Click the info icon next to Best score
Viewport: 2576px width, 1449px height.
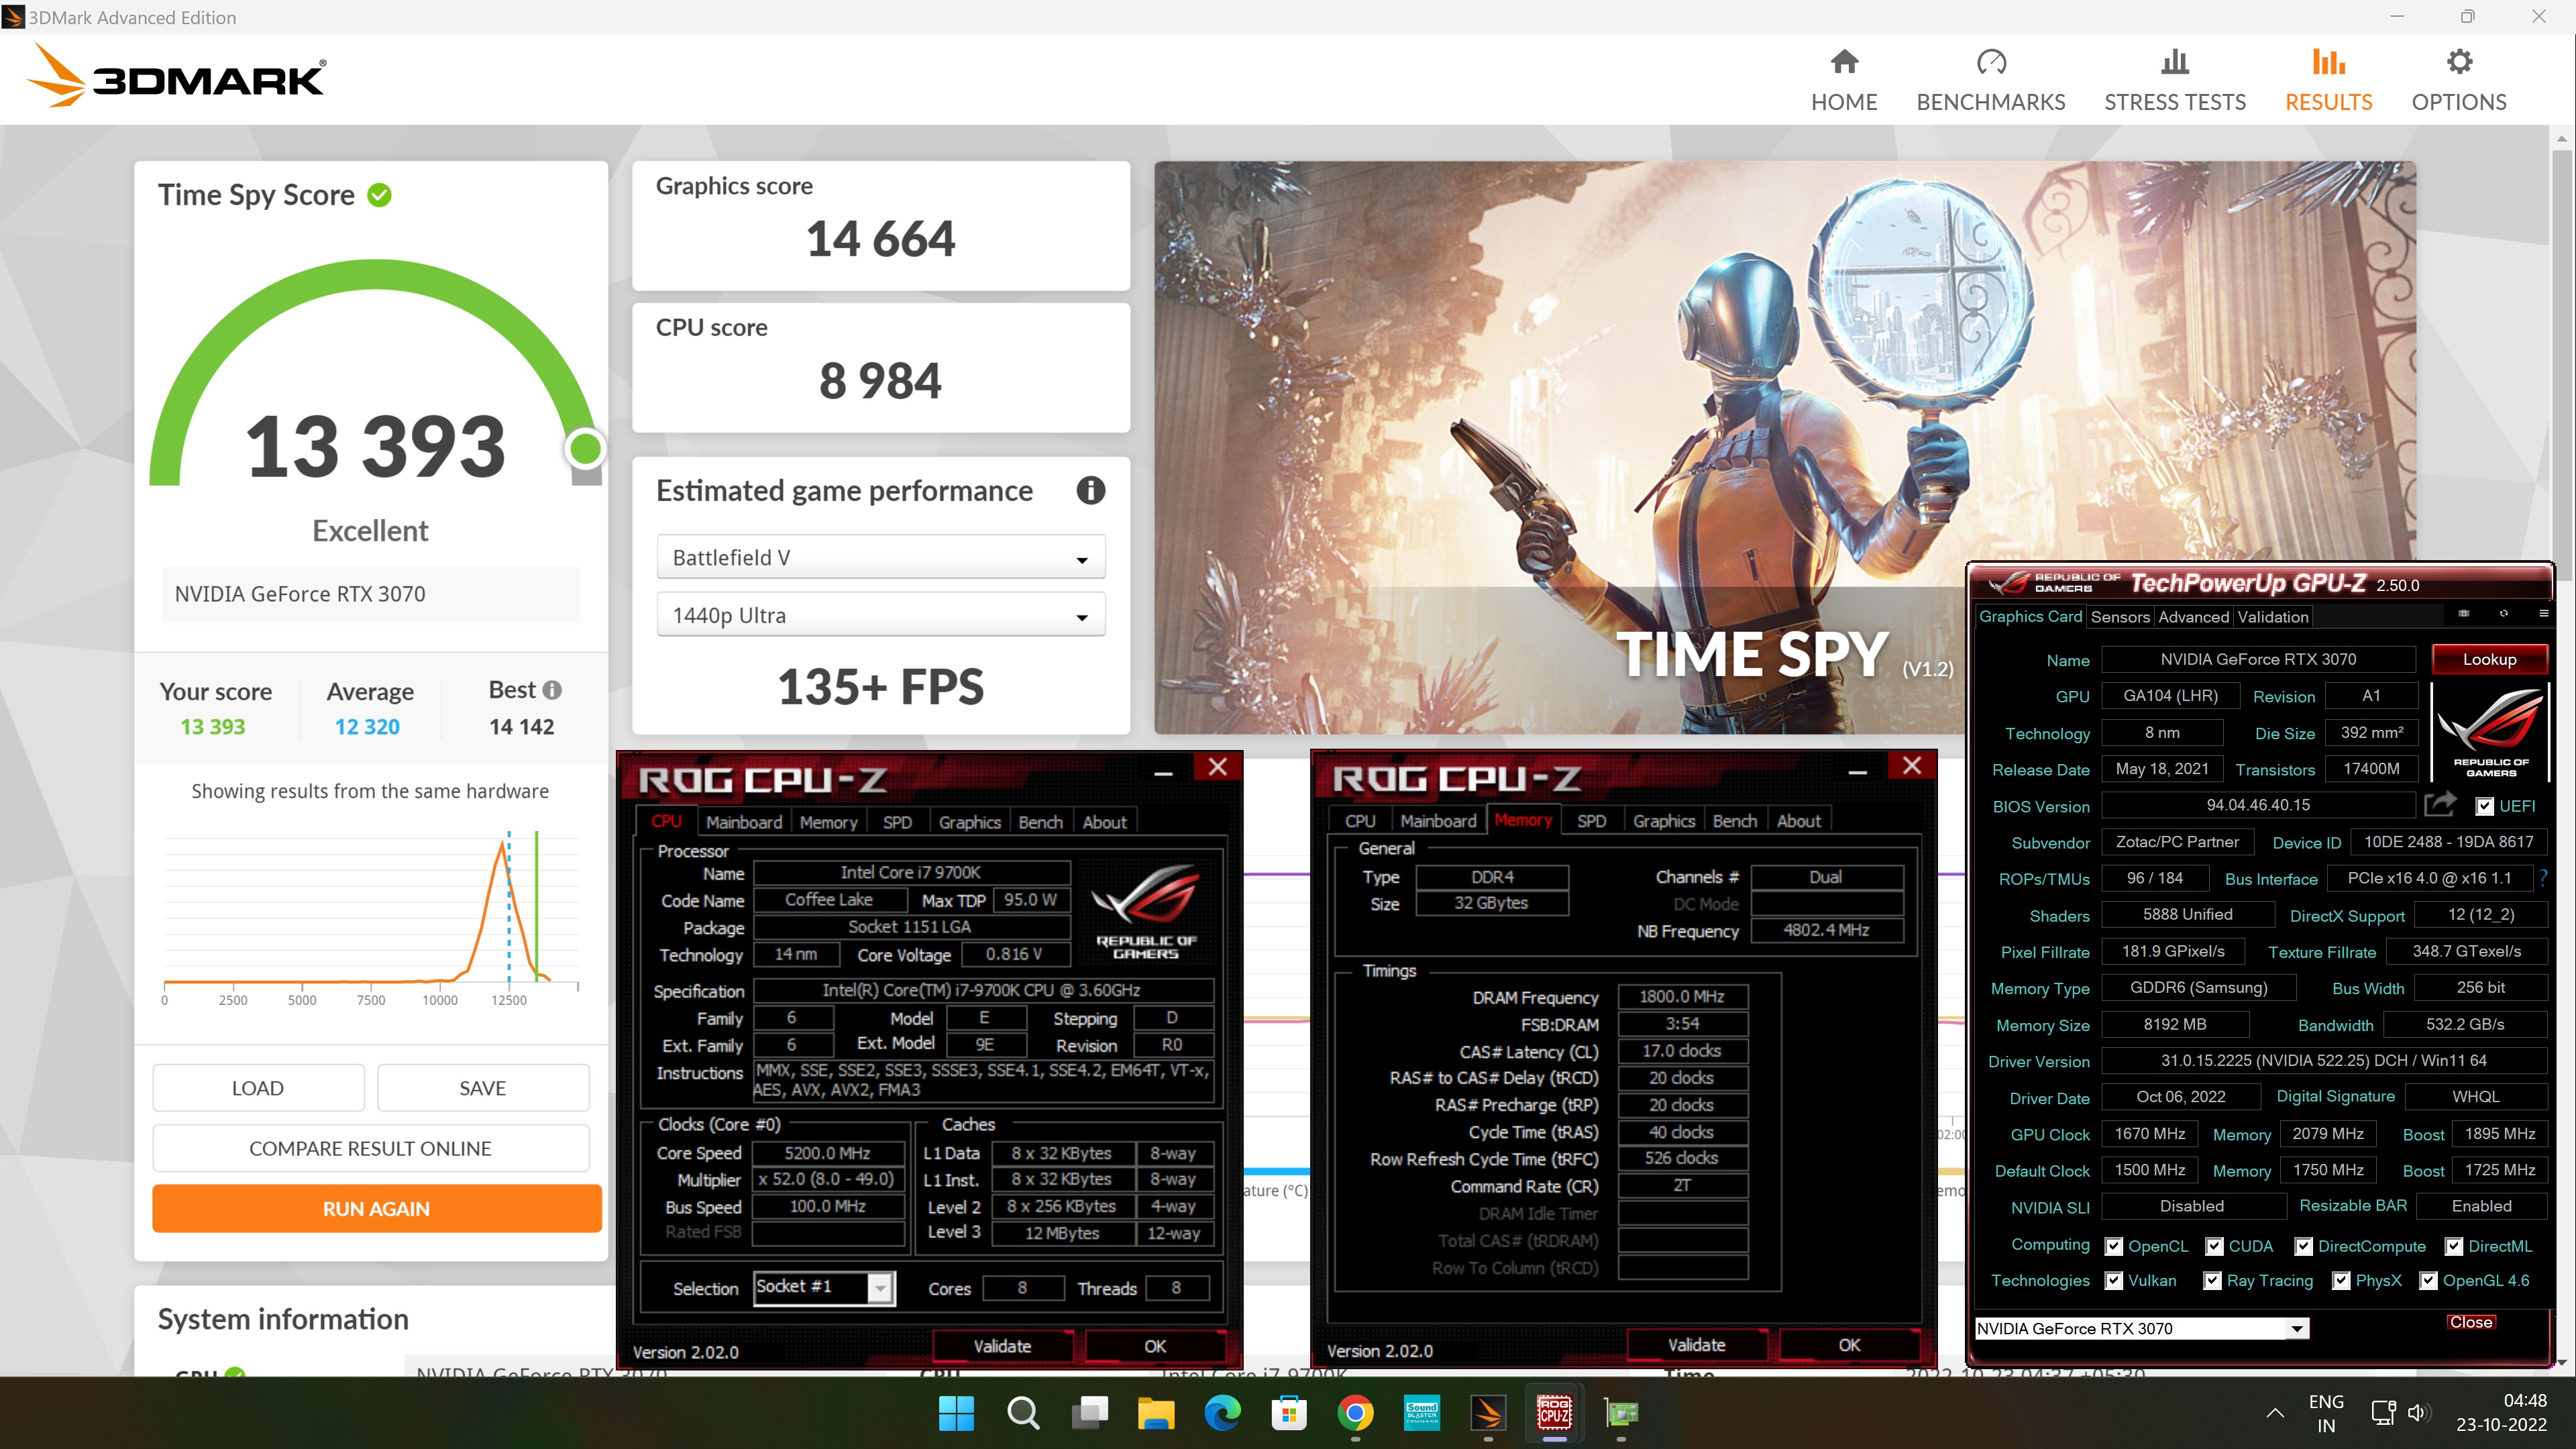tap(552, 690)
